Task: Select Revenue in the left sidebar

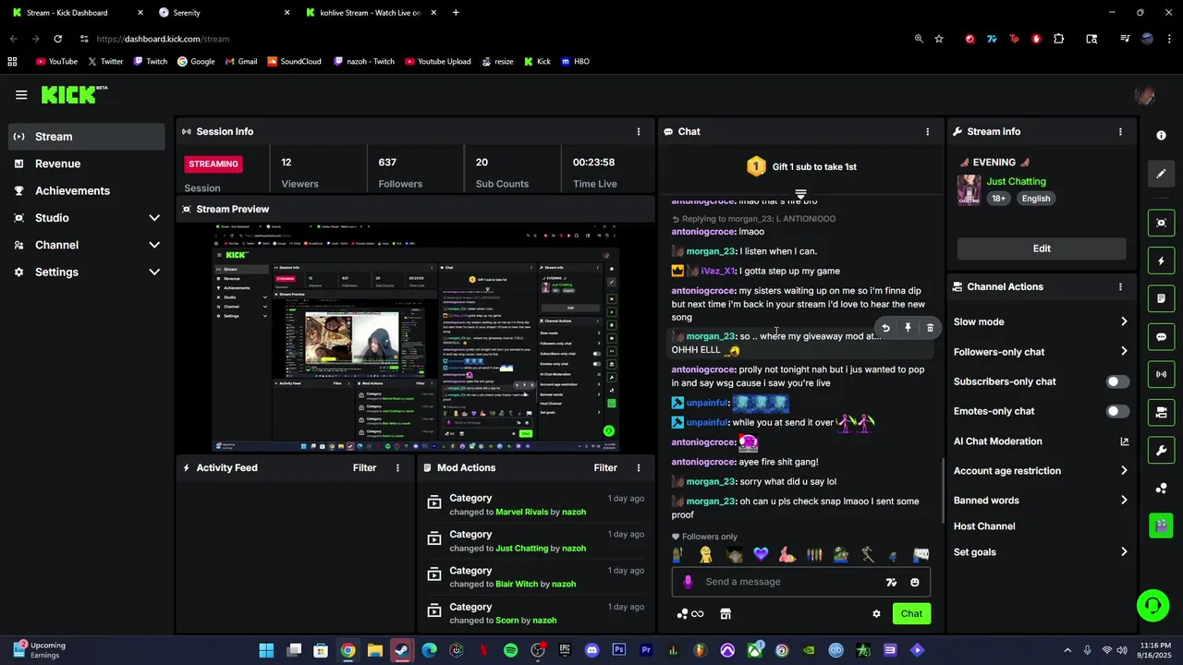Action: click(87, 163)
